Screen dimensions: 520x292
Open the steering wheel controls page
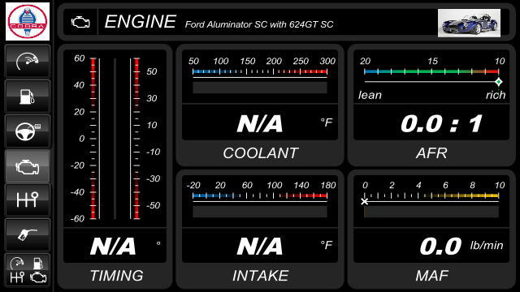[28, 131]
